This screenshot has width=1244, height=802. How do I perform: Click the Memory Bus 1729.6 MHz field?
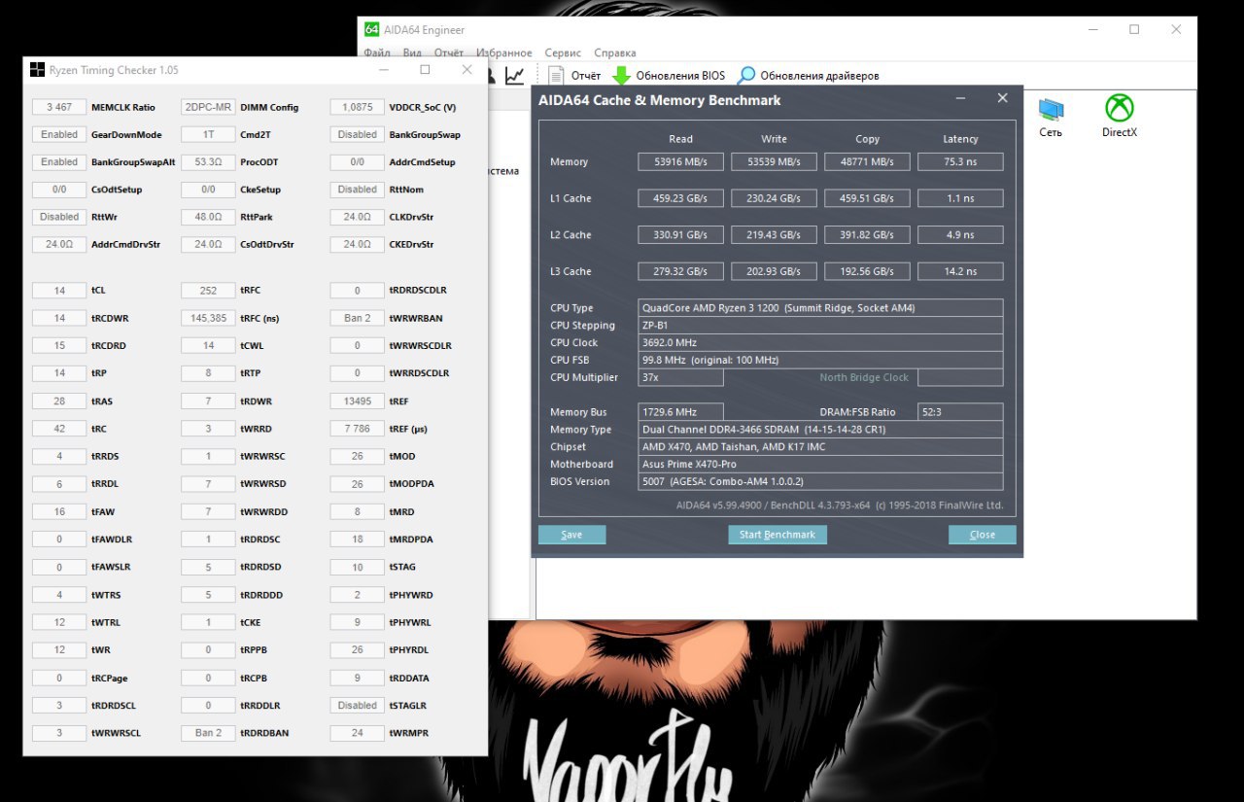680,412
